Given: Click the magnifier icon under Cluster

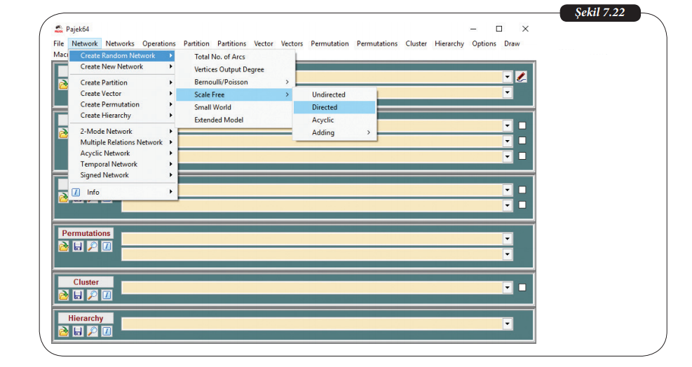Looking at the screenshot, I should tap(92, 295).
